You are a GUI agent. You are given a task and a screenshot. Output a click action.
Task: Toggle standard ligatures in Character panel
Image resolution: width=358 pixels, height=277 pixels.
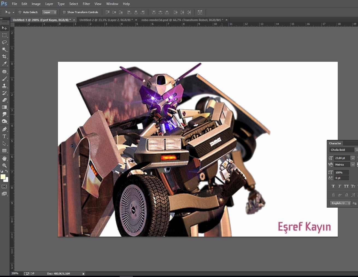tap(333, 195)
